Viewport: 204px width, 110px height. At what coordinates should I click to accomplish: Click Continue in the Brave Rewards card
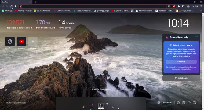181,62
